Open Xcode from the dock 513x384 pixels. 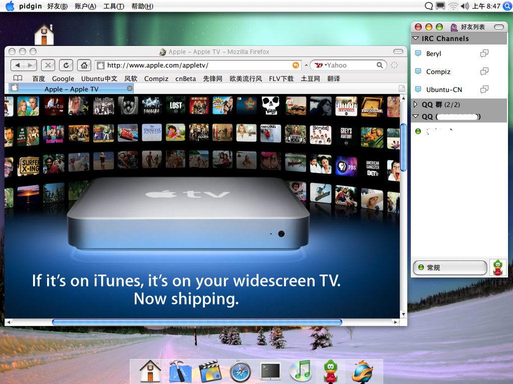coord(180,371)
